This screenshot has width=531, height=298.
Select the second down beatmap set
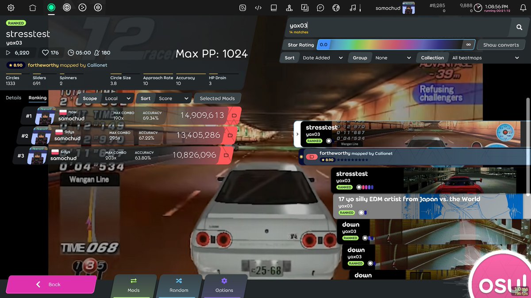[436, 257]
